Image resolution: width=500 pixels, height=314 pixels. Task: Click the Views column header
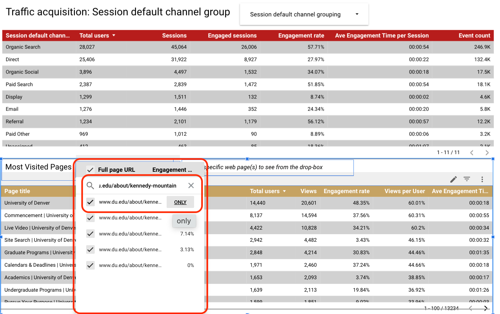308,191
